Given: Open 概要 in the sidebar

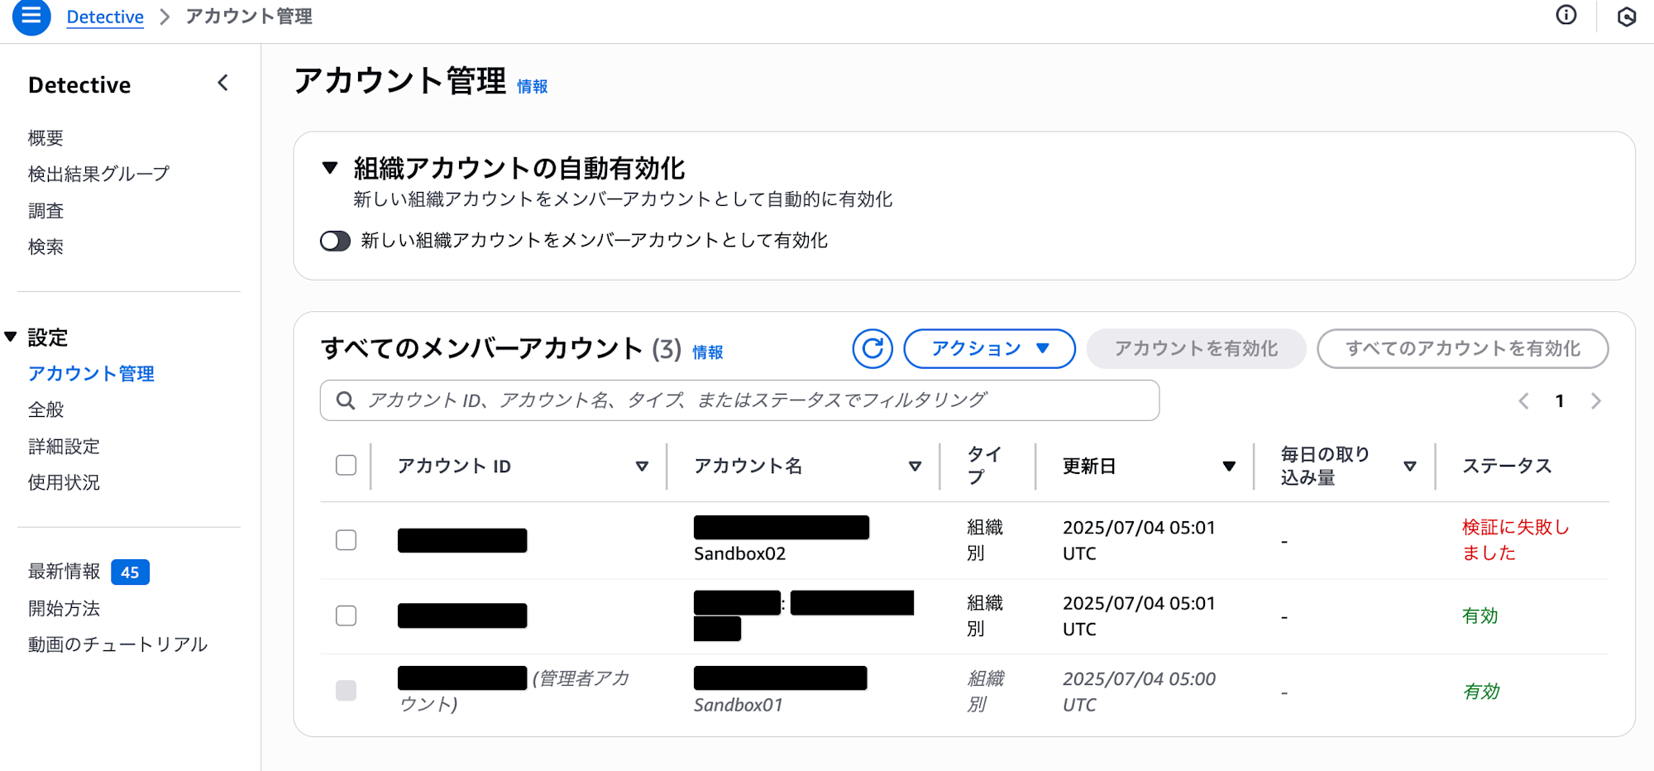Looking at the screenshot, I should (x=45, y=137).
